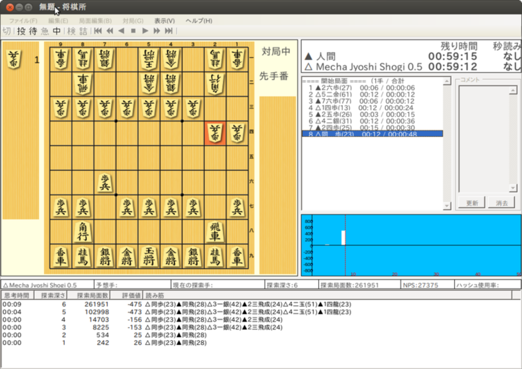The width and height of the screenshot is (522, 369).
Task: Select move 7 ▲2四歩(25) in list
Action: (372, 128)
